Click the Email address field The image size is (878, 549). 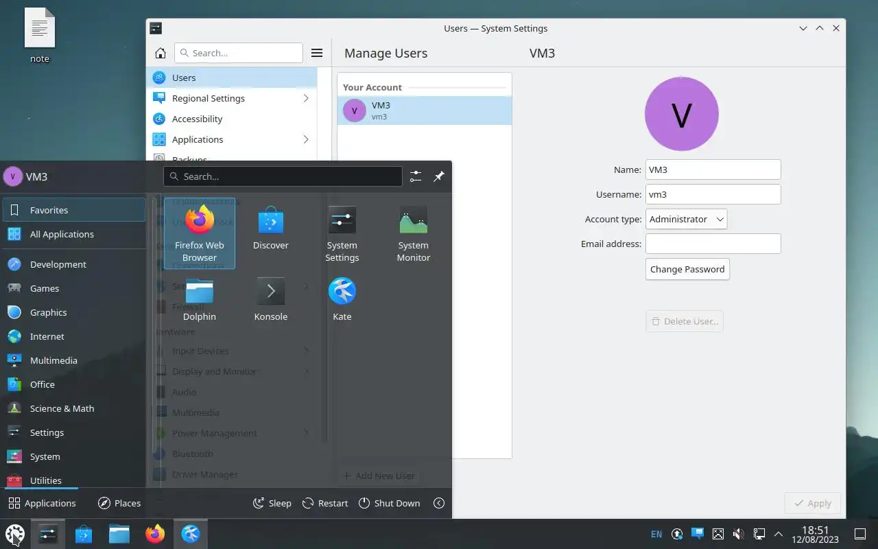pyautogui.click(x=713, y=244)
